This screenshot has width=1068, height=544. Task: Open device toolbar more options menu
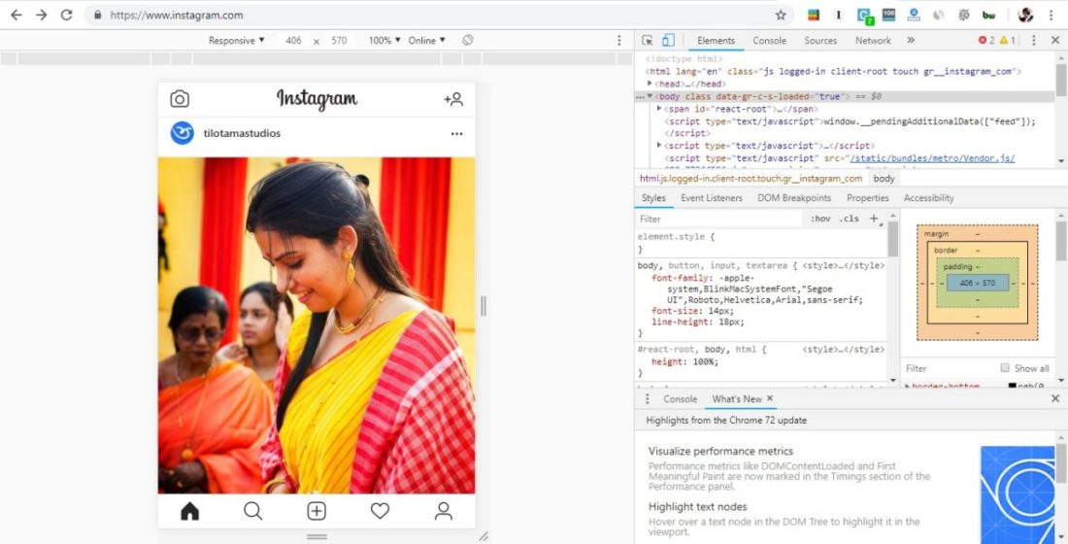pyautogui.click(x=618, y=40)
